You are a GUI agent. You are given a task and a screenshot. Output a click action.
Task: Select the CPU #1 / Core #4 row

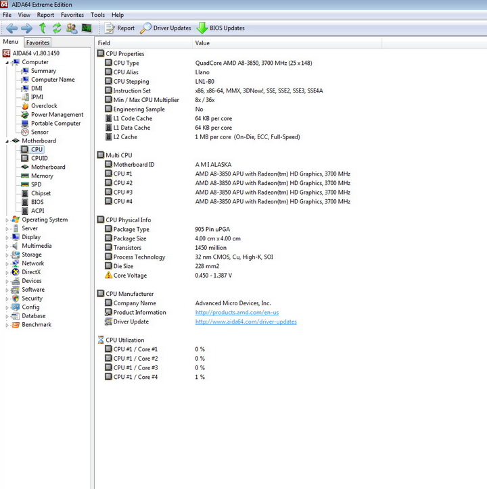155,377
